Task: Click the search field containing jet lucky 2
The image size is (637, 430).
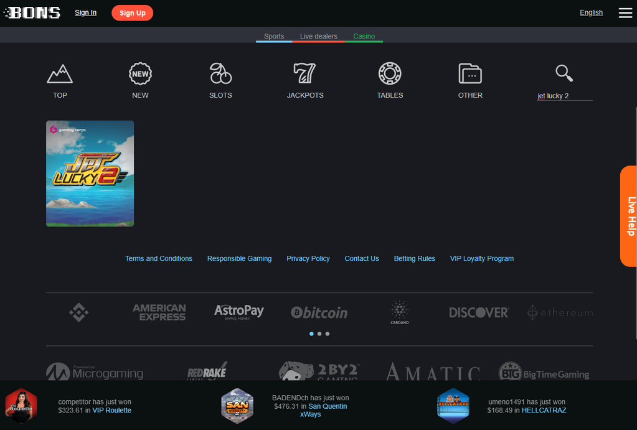Action: pyautogui.click(x=565, y=96)
